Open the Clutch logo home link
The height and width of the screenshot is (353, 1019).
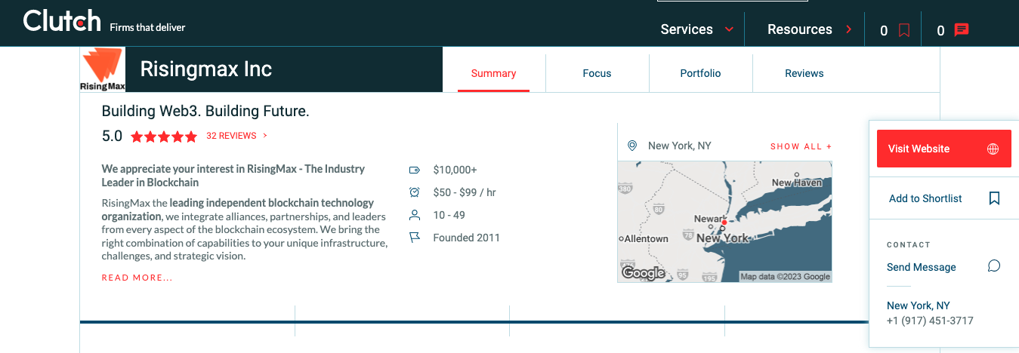point(62,21)
